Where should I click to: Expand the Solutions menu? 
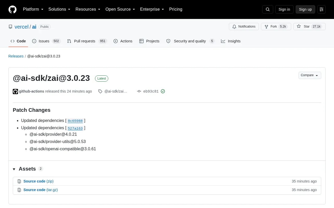click(x=59, y=9)
